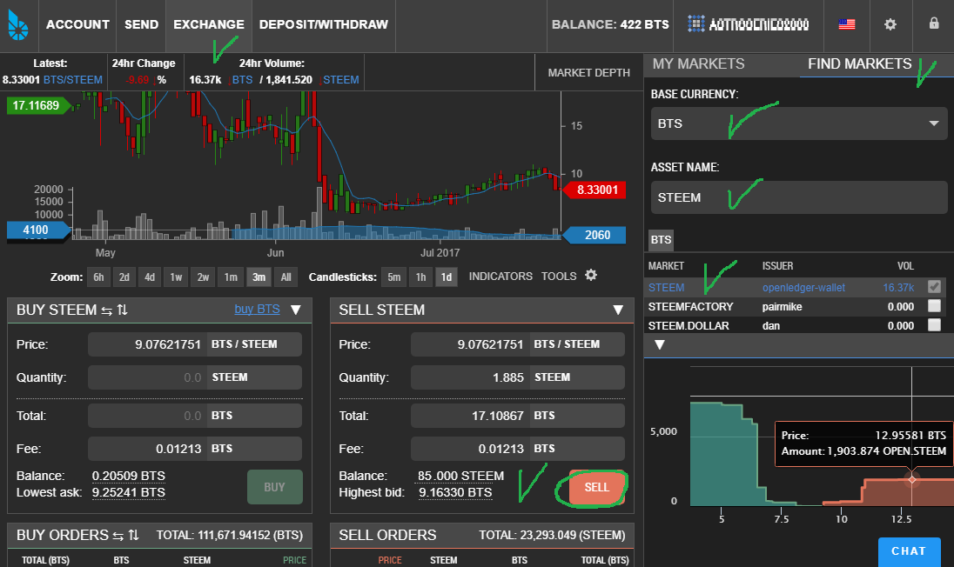The height and width of the screenshot is (567, 954).
Task: Flip Buy Orders horizontal swap icon
Action: 118,536
